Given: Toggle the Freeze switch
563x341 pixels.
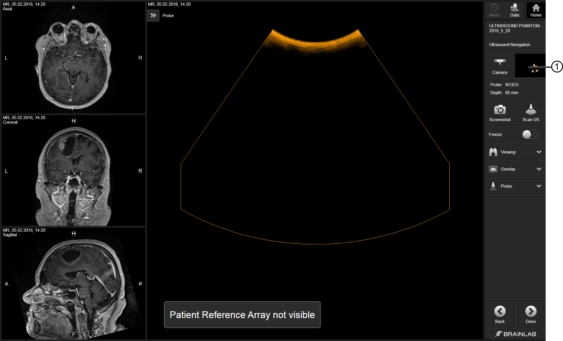Looking at the screenshot, I should pyautogui.click(x=531, y=135).
